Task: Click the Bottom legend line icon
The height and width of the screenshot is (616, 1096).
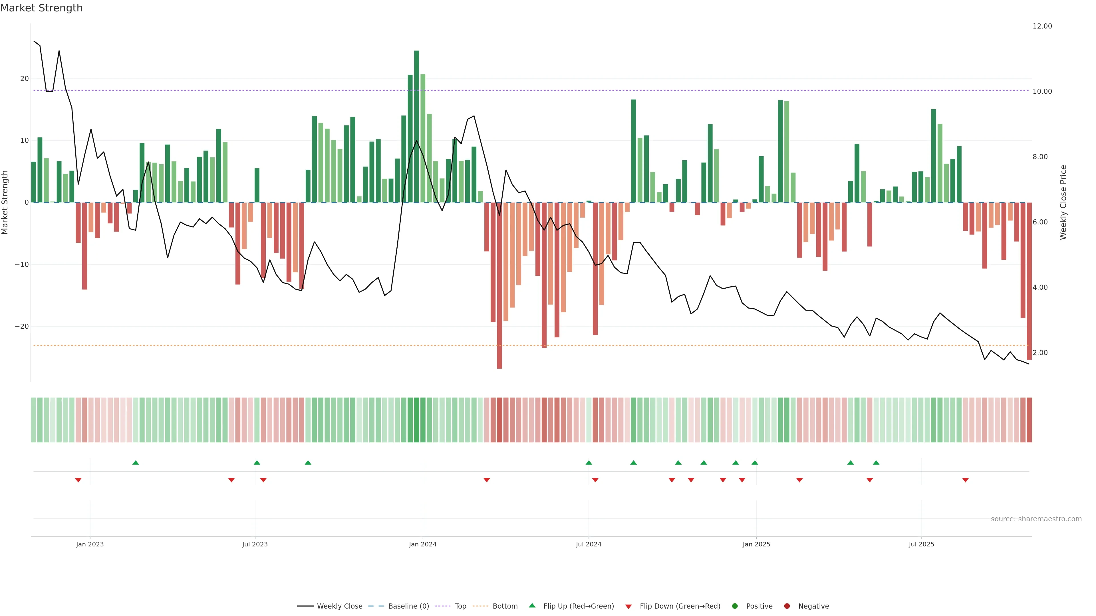Action: [x=480, y=606]
